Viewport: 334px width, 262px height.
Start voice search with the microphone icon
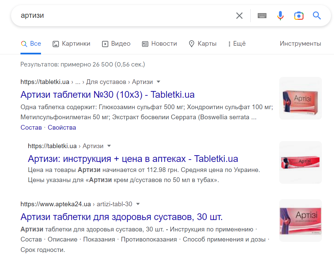pyautogui.click(x=280, y=15)
